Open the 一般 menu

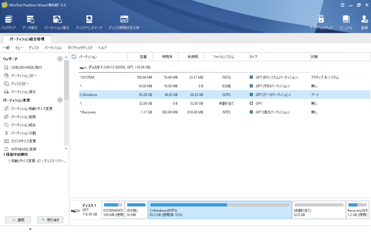tap(6, 48)
